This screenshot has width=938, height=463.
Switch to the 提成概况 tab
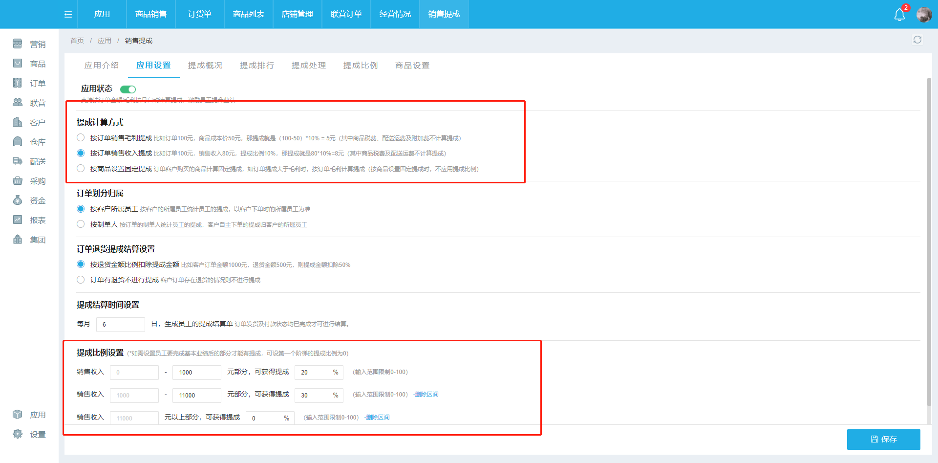205,66
